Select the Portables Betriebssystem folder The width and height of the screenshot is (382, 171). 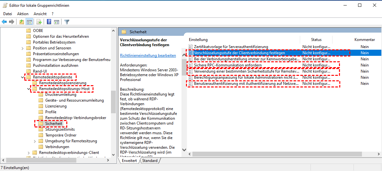[x=54, y=42]
